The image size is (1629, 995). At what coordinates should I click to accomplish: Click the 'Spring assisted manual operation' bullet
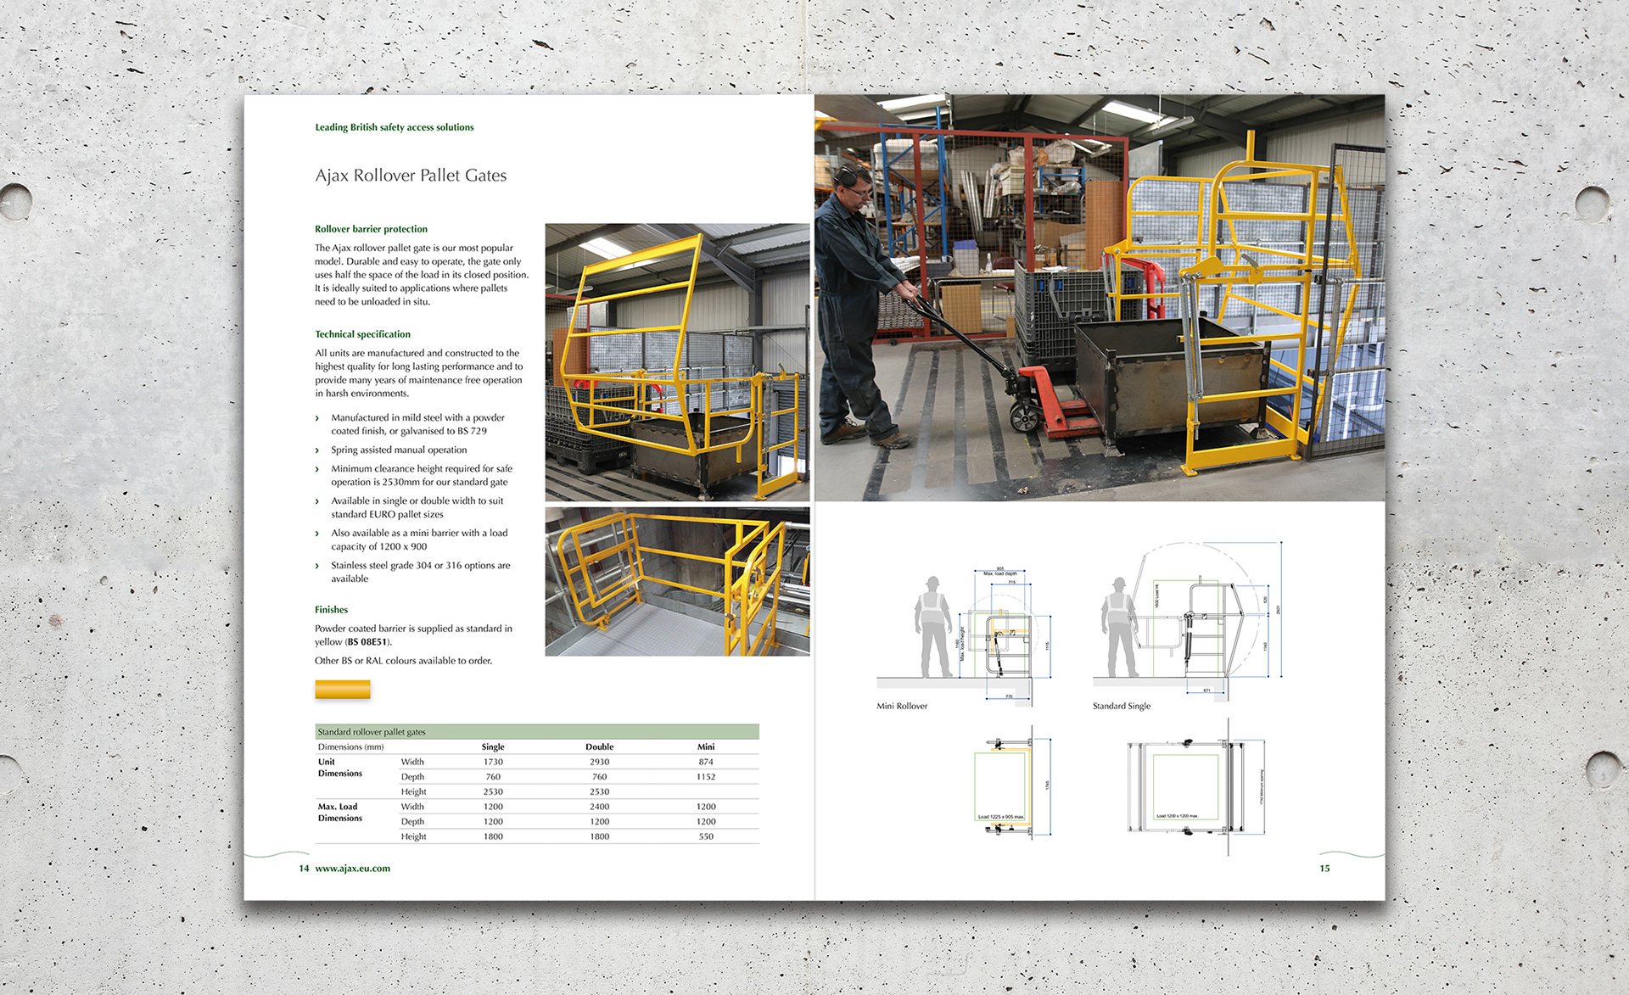coord(399,450)
